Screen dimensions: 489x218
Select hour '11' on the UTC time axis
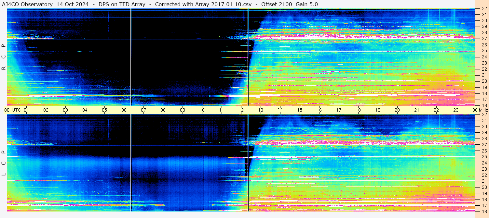[222, 110]
